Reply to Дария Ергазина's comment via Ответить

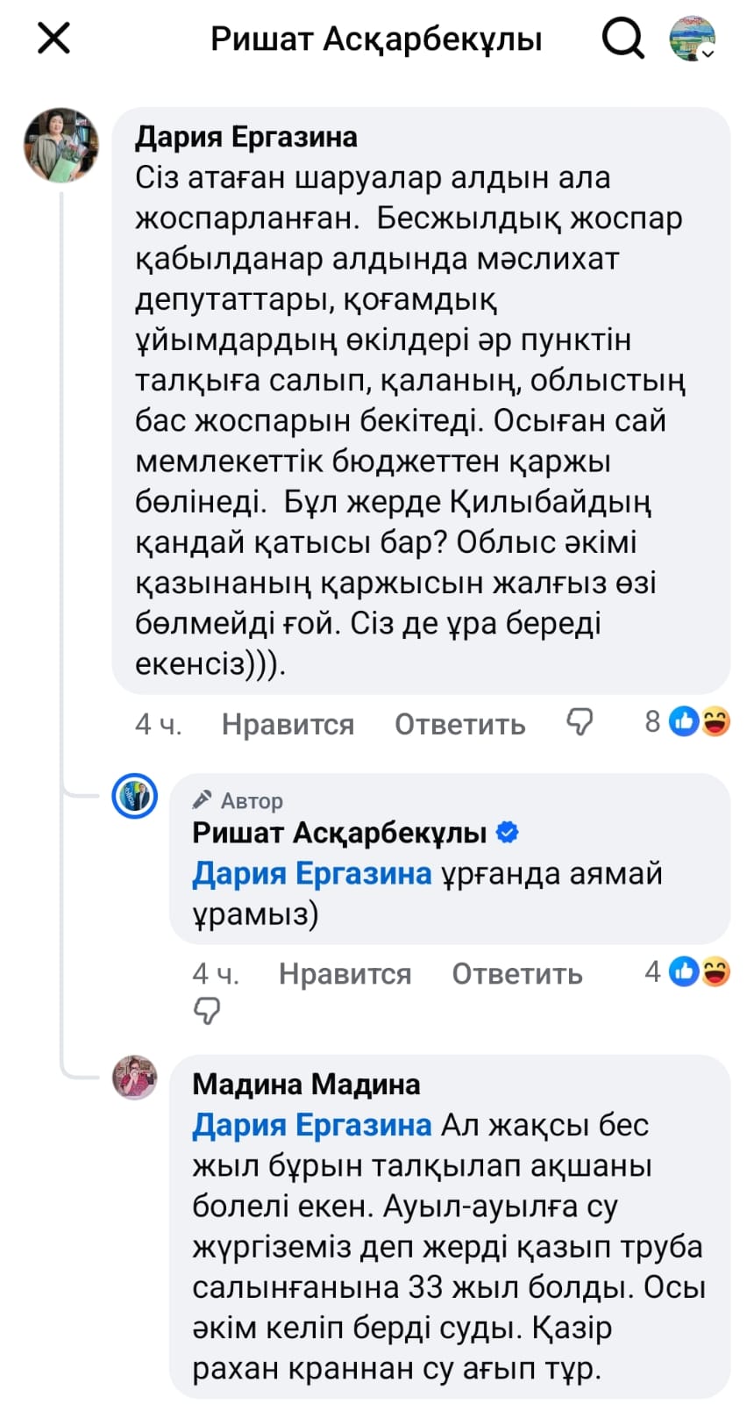click(459, 724)
